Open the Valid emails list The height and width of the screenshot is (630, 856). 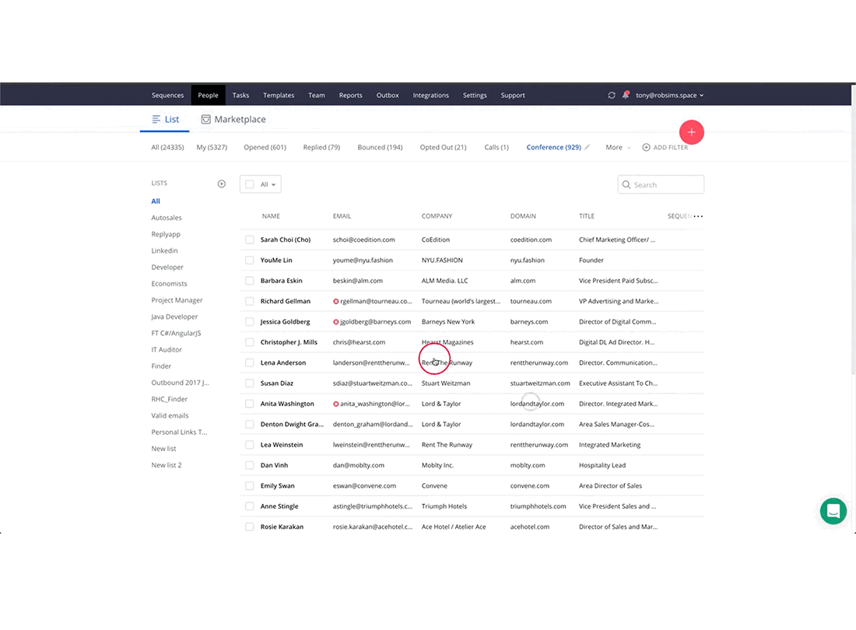[x=170, y=415]
